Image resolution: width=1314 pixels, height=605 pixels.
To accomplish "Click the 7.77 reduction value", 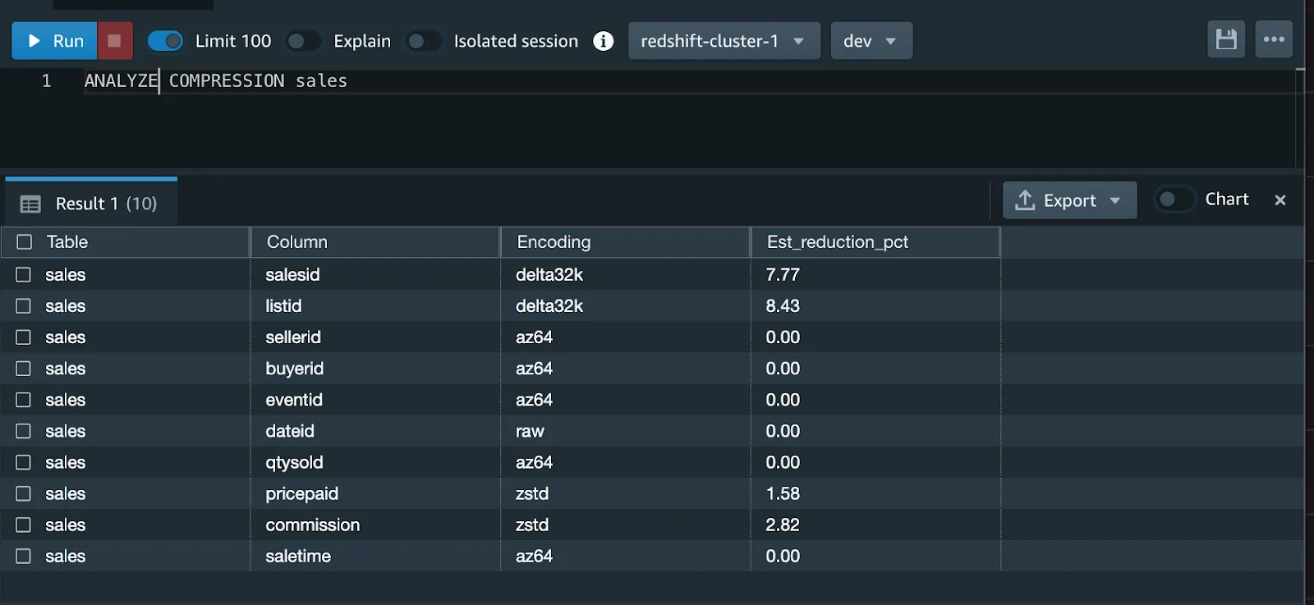I will pos(783,275).
